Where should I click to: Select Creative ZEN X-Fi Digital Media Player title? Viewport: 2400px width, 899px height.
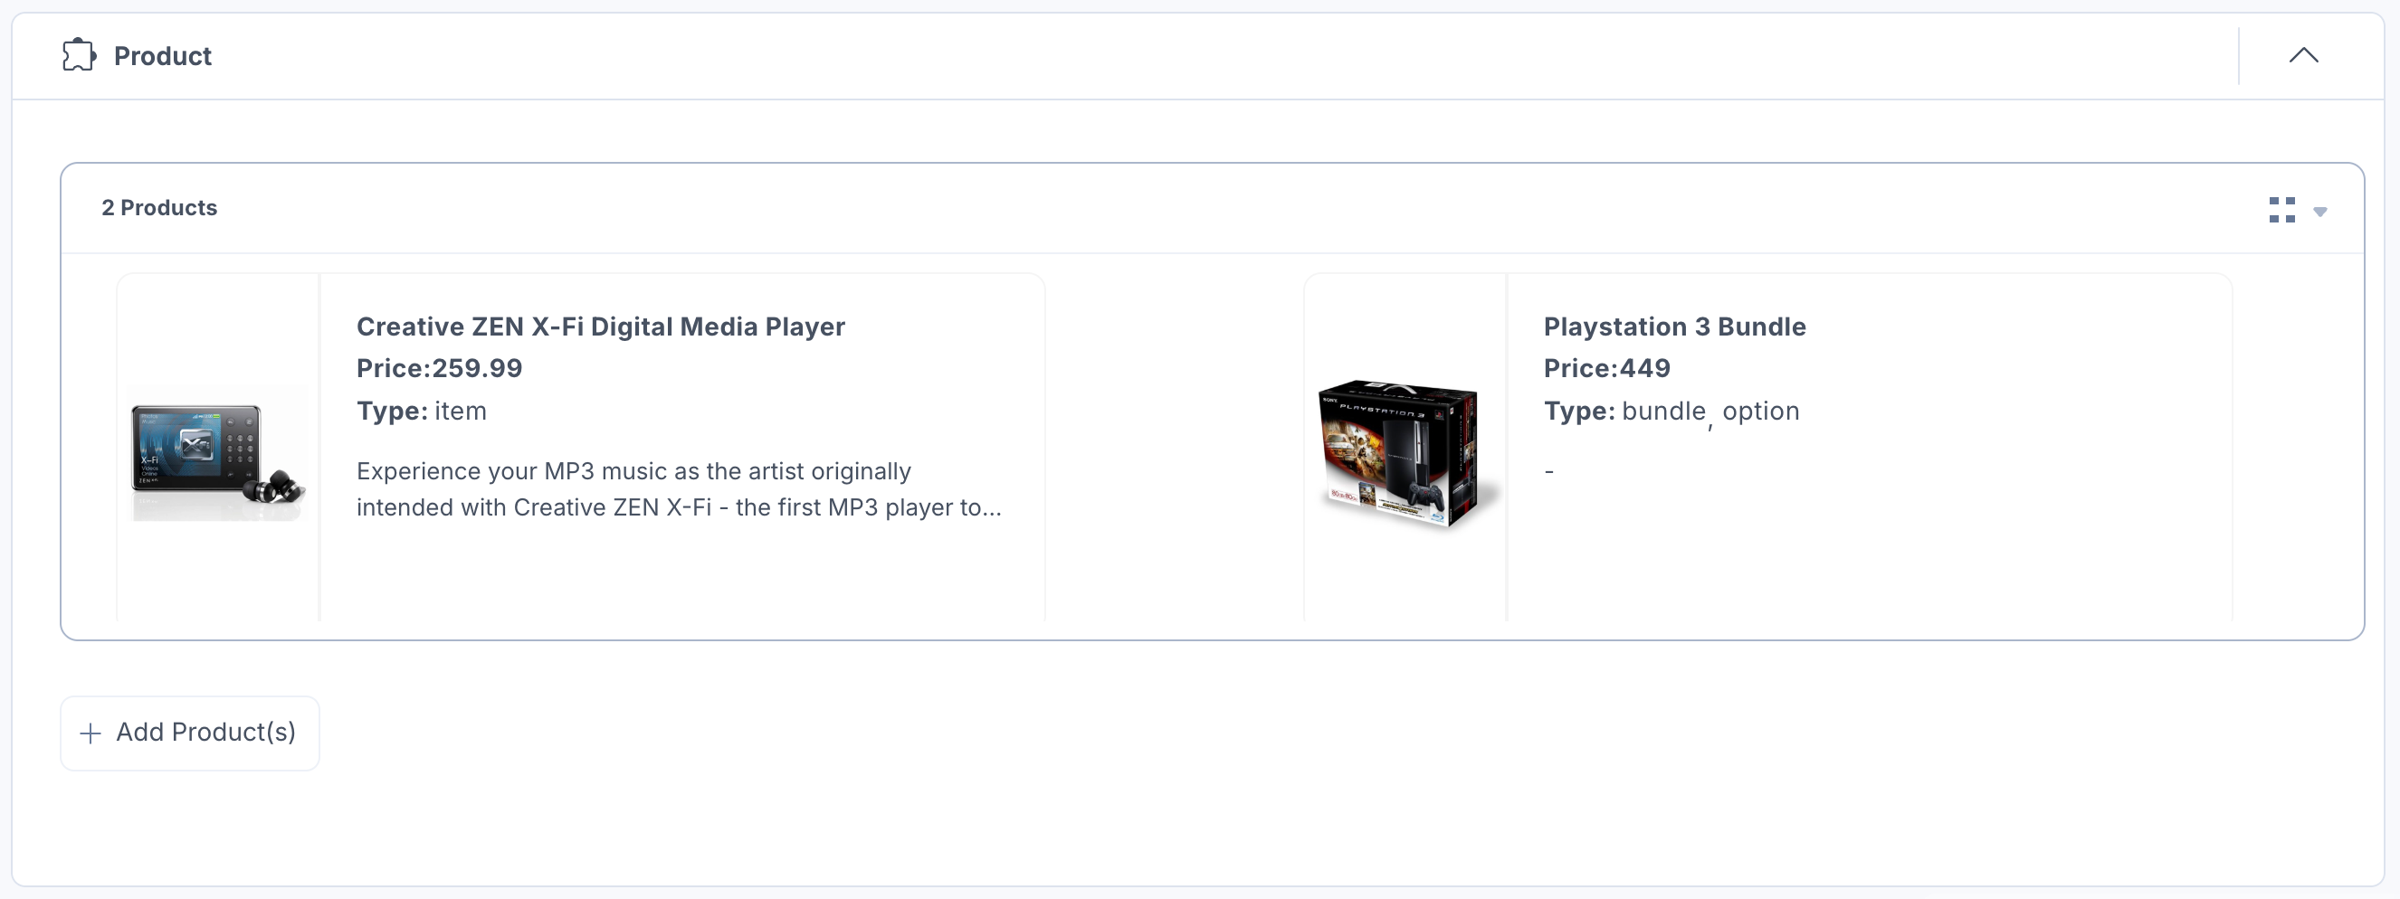[x=600, y=326]
